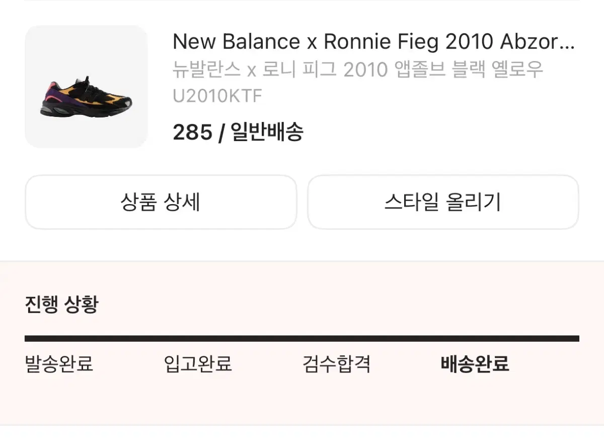Click the black order progress bar

pos(301,339)
